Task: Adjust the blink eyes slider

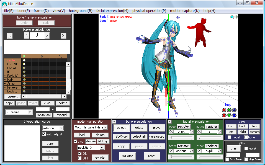Action: tap(181, 138)
